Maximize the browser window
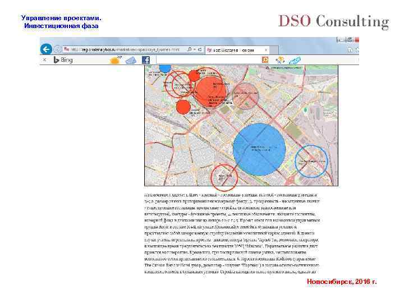Image resolution: width=404 pixels, height=303 pixels. pyautogui.click(x=350, y=40)
